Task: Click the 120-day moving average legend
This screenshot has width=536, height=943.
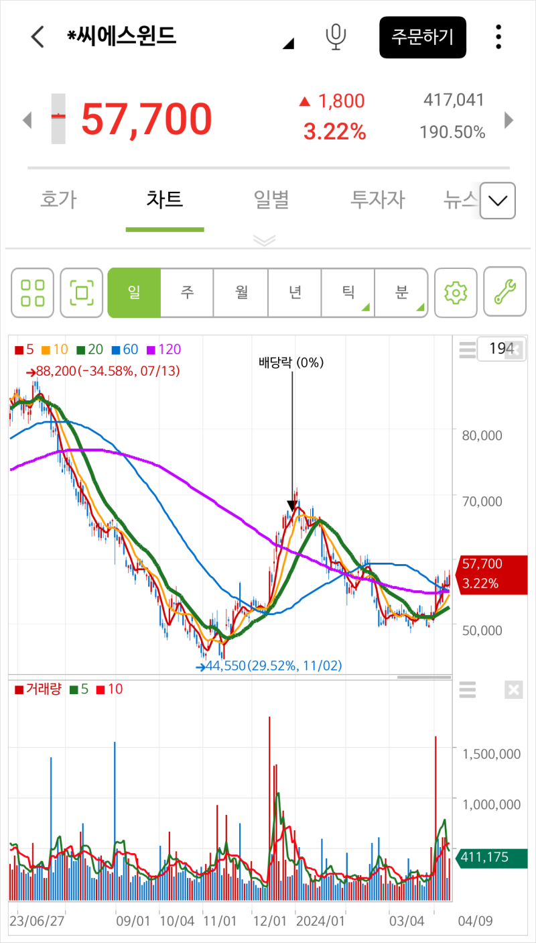Action: pos(163,349)
